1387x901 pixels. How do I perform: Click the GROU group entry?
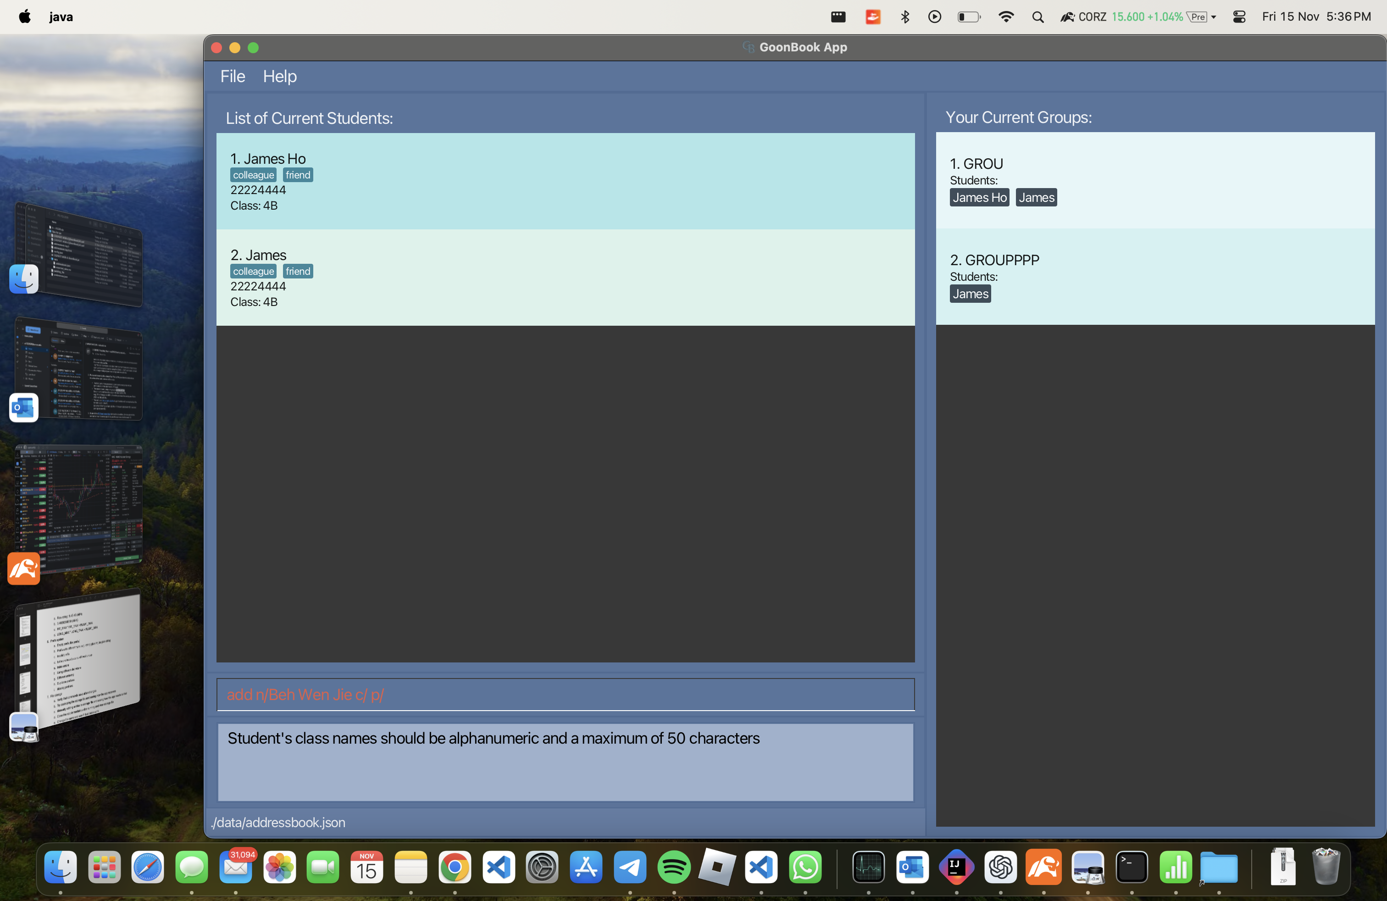pos(1154,179)
